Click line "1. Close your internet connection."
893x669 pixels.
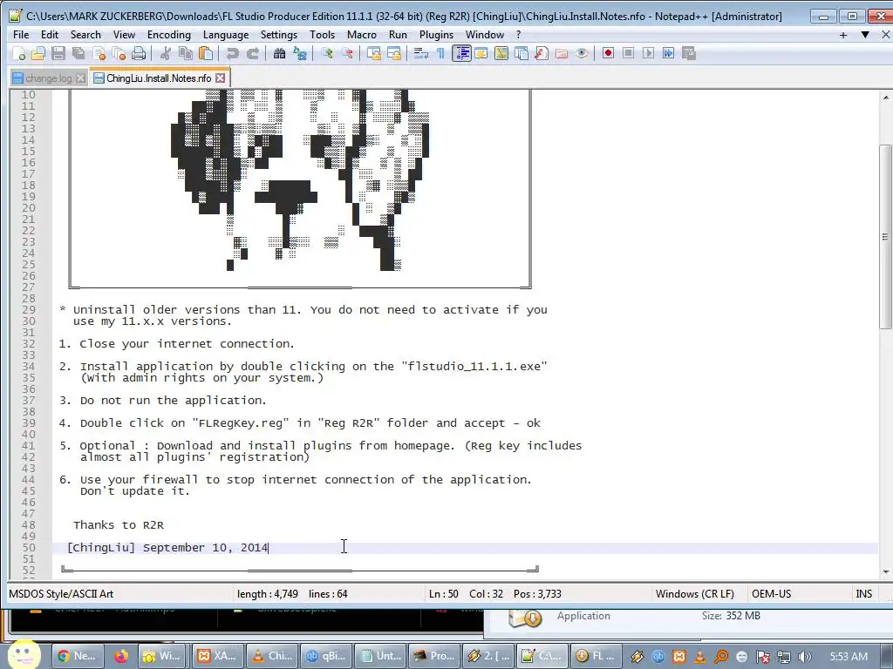(176, 343)
